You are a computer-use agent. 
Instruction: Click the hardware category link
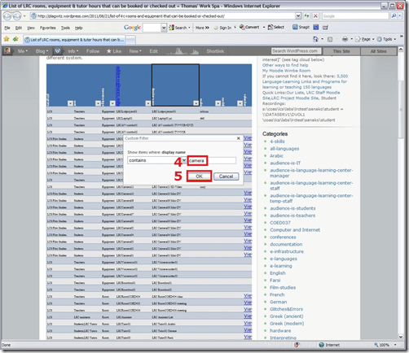(x=280, y=330)
